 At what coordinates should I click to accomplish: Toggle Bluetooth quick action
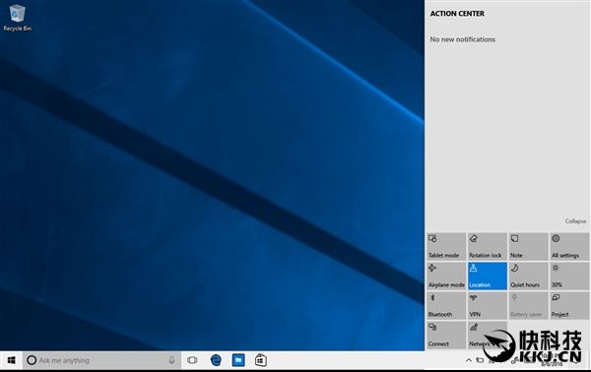[x=446, y=305]
